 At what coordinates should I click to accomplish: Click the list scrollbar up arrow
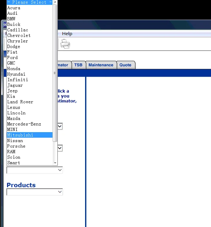[55, 2]
